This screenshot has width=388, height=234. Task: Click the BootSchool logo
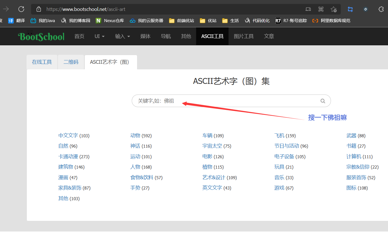41,36
